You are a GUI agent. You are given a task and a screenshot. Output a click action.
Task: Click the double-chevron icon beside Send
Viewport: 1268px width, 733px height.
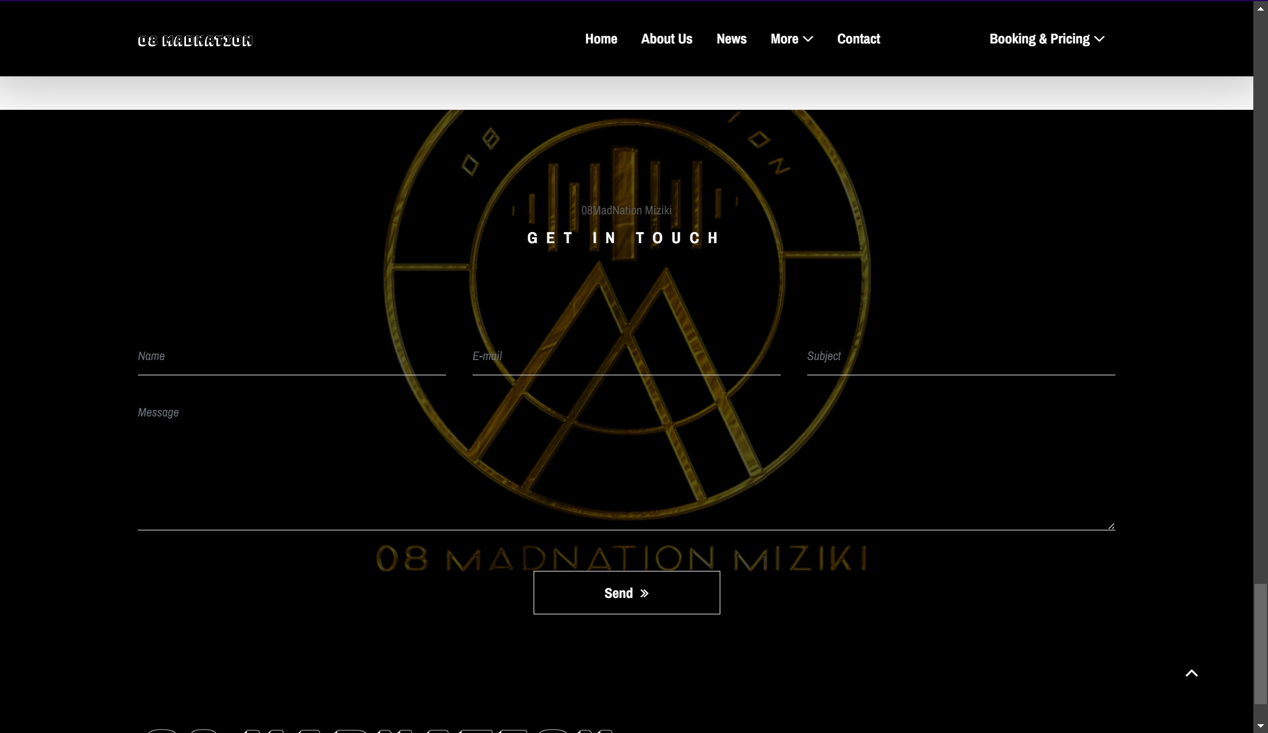pyautogui.click(x=645, y=593)
